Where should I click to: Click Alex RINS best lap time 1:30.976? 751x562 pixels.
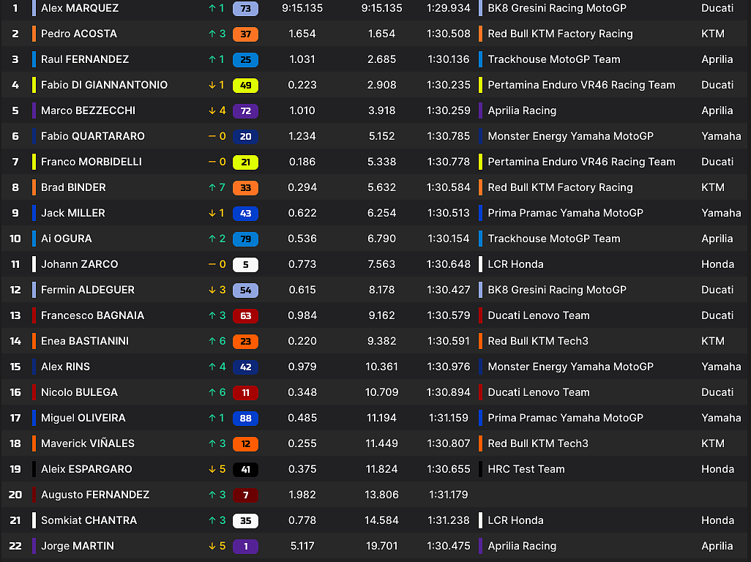point(449,367)
